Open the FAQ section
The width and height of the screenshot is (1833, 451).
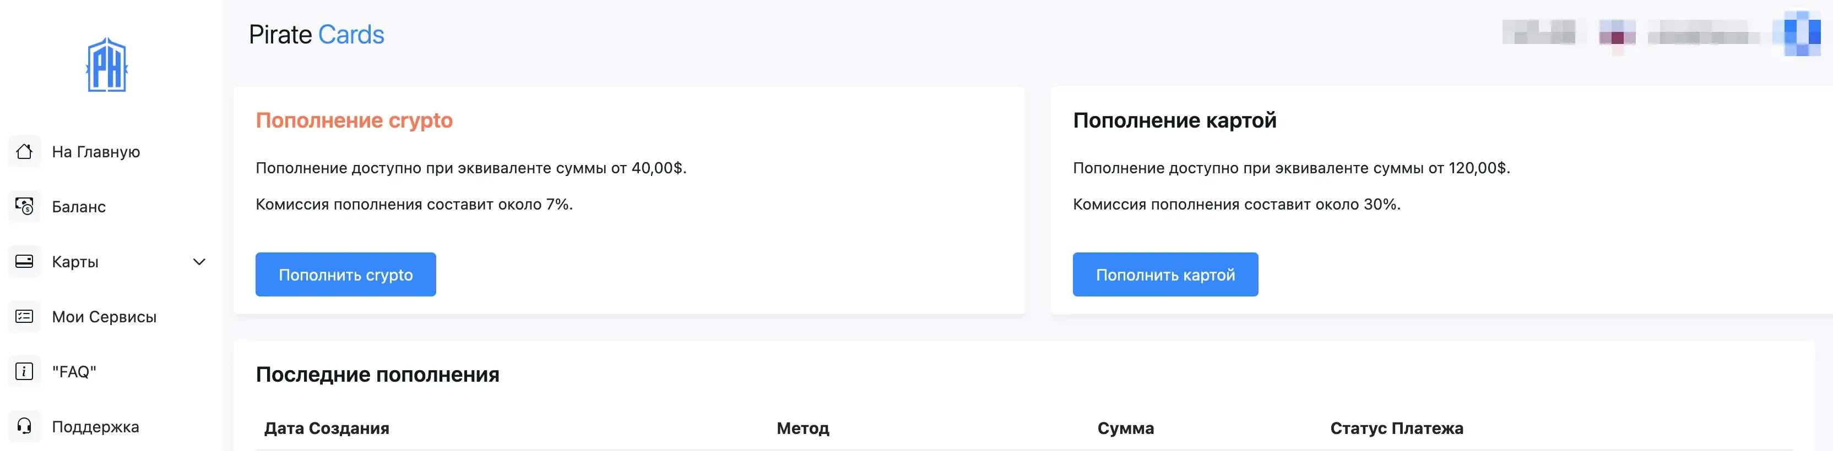click(x=73, y=371)
